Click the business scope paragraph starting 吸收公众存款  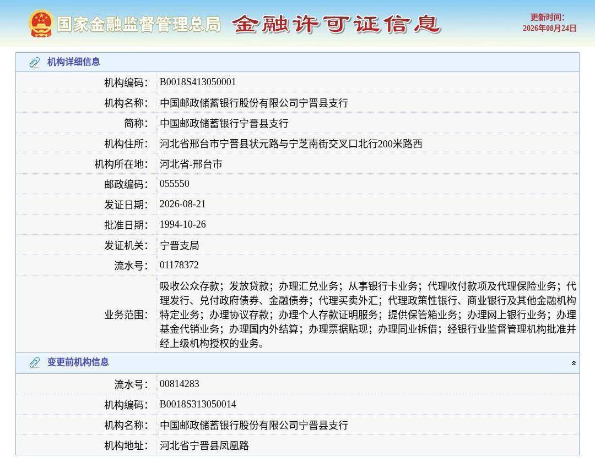367,315
